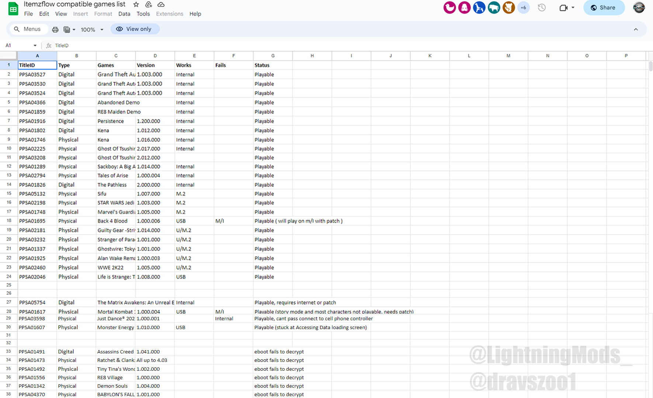653x398 pixels.
Task: Select cell PPSA04366
Action: point(37,102)
